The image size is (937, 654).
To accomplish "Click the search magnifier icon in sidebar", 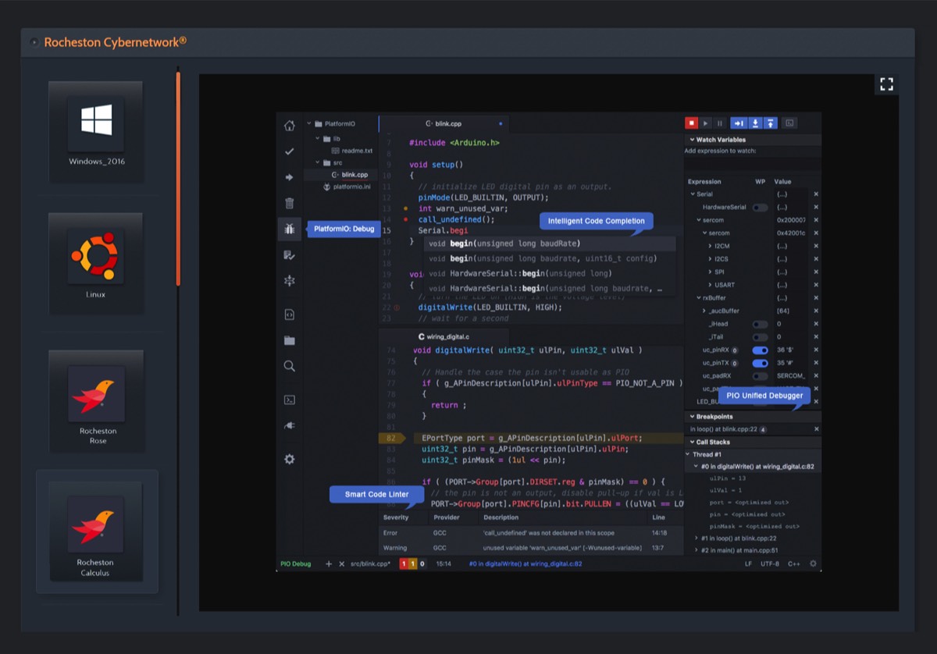I will (289, 365).
